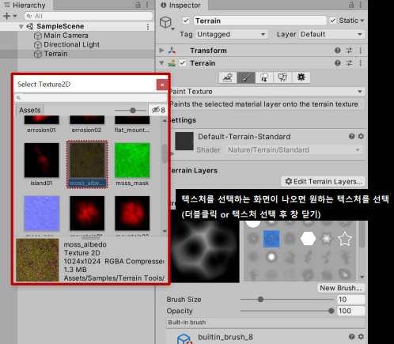Viewport: 394px width, 344px height.
Task: Close the Select Texture2D window
Action: click(x=162, y=85)
